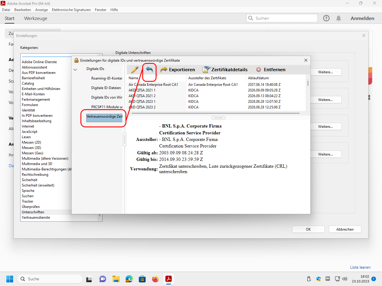The width and height of the screenshot is (382, 286).
Task: Click the Exportieren toolbar button
Action: tap(178, 70)
